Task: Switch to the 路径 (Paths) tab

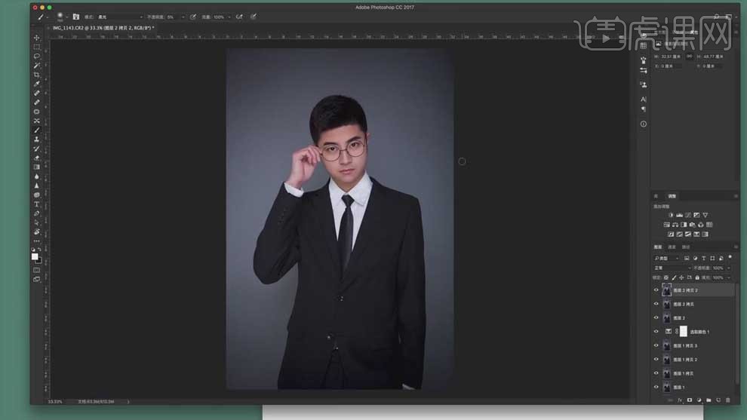Action: pos(686,247)
